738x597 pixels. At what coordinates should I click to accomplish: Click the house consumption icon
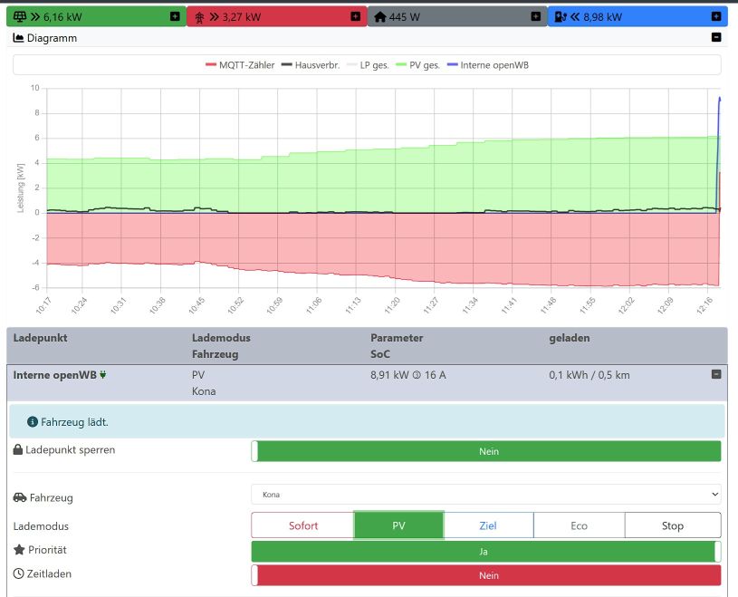pyautogui.click(x=379, y=16)
